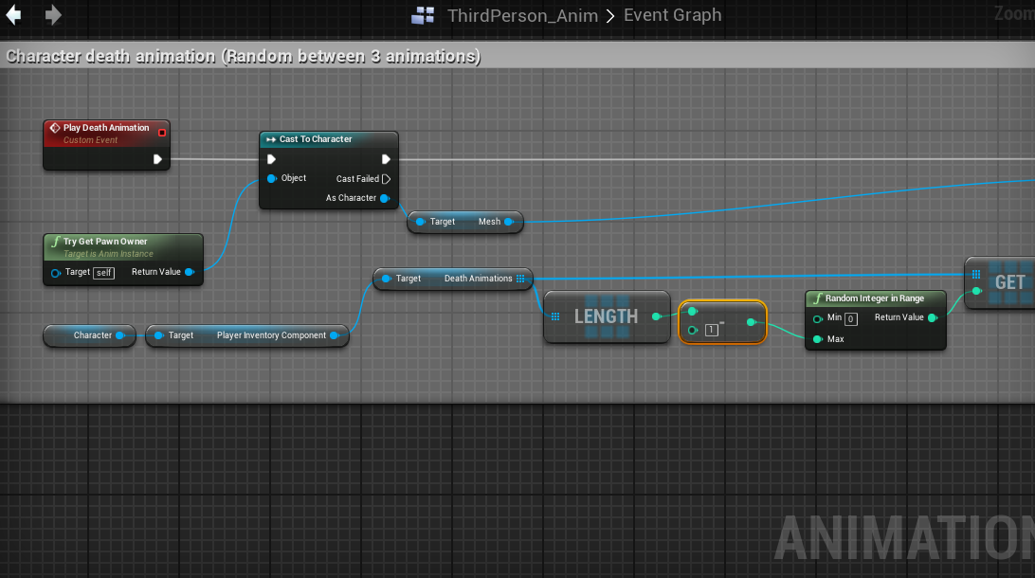This screenshot has width=1035, height=578.
Task: Select ThirdPerson_Anim in the breadcrumb
Action: tap(522, 15)
